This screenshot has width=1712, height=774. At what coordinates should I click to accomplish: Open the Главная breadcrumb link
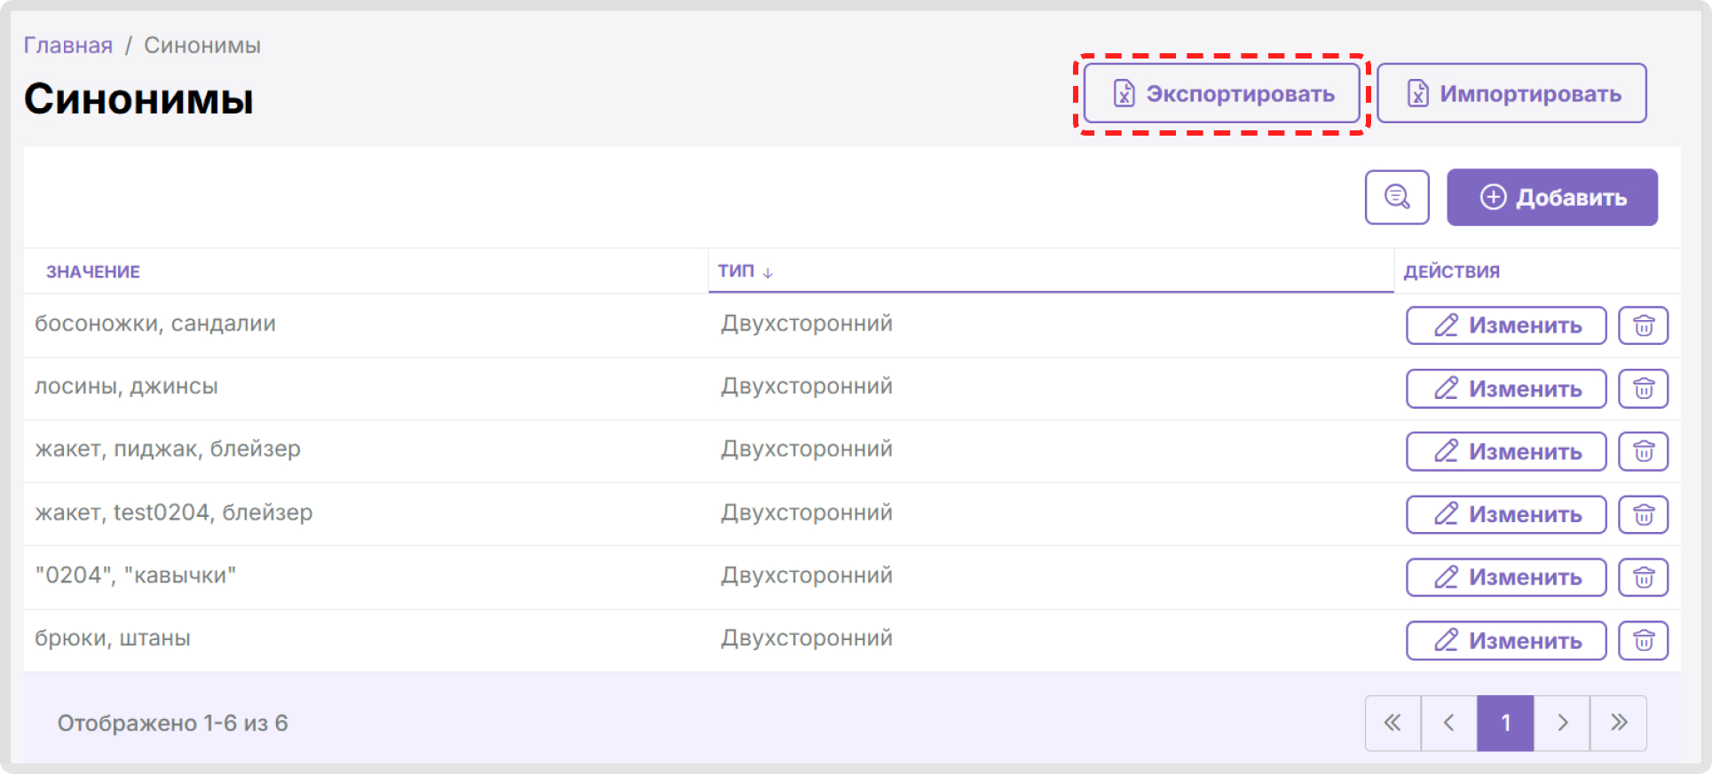[68, 45]
